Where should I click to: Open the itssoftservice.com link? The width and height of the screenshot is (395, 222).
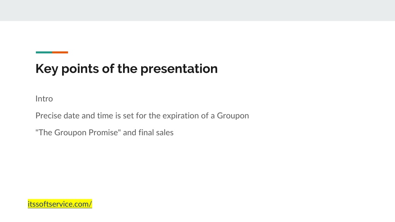click(x=60, y=204)
